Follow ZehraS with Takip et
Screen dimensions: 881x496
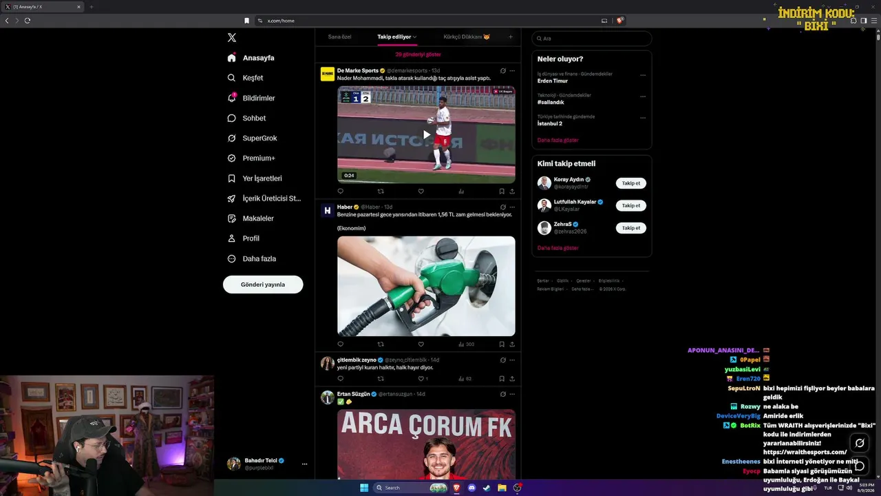(x=631, y=228)
